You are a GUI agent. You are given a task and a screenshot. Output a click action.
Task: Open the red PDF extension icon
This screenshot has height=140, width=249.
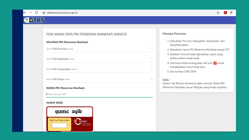[x=225, y=13]
